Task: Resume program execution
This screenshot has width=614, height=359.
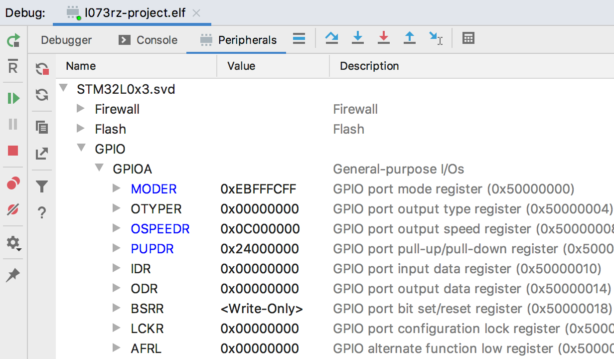Action: coord(13,98)
